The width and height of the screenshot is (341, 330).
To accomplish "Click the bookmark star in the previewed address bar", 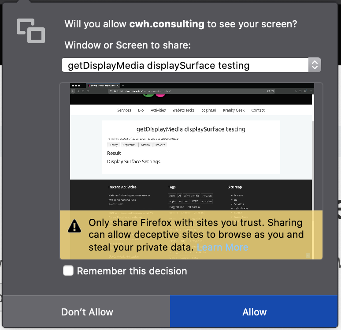I will [x=273, y=91].
